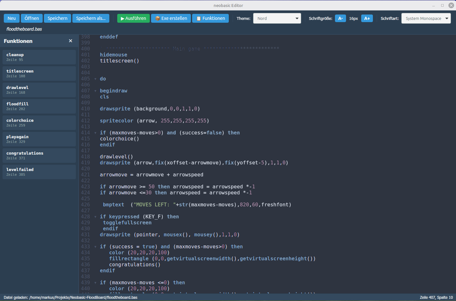The width and height of the screenshot is (456, 301).
Task: Collapse the if block at line 439
Action: (95, 283)
